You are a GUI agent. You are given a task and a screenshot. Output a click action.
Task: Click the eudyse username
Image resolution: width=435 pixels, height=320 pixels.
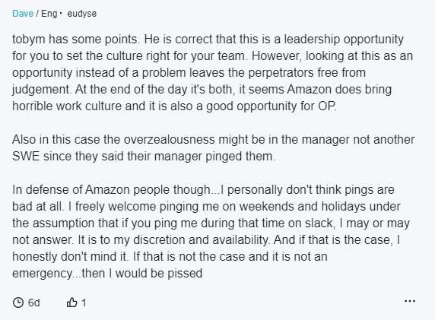(x=82, y=14)
